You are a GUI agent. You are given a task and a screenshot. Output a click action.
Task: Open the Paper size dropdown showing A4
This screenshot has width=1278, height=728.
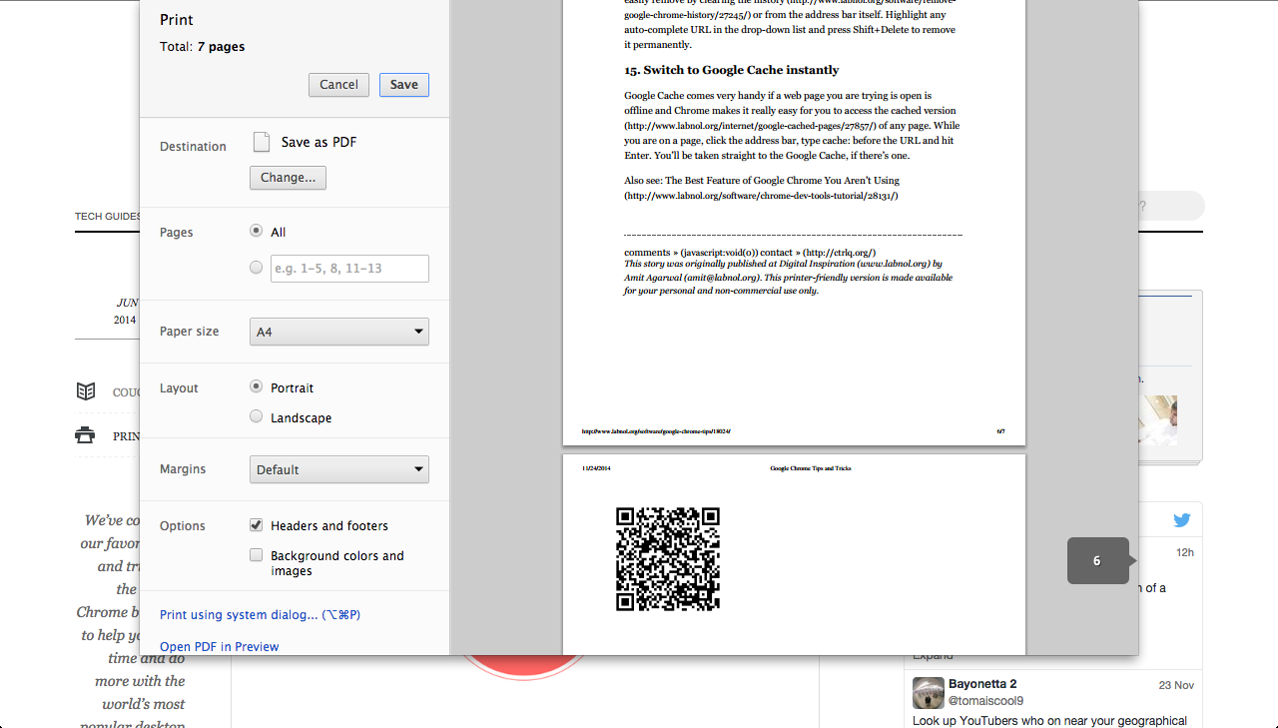(338, 330)
